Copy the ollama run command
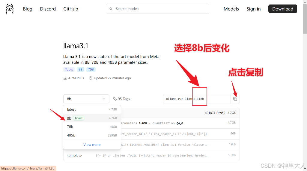 pyautogui.click(x=235, y=99)
